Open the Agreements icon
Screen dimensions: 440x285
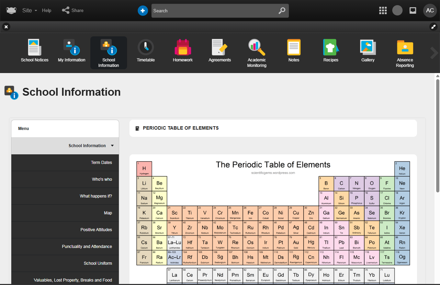coord(219,47)
